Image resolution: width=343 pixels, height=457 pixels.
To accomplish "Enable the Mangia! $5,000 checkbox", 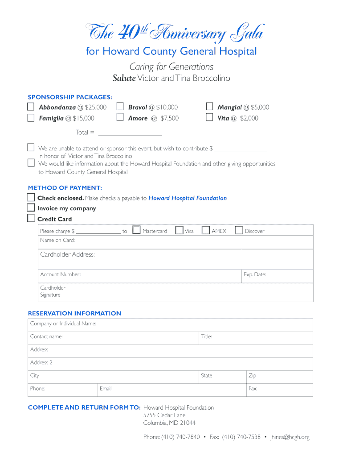I will click(209, 107).
